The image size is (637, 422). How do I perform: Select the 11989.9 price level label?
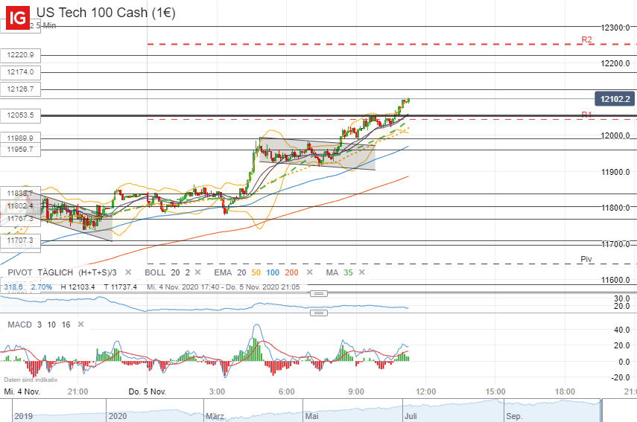(x=20, y=138)
